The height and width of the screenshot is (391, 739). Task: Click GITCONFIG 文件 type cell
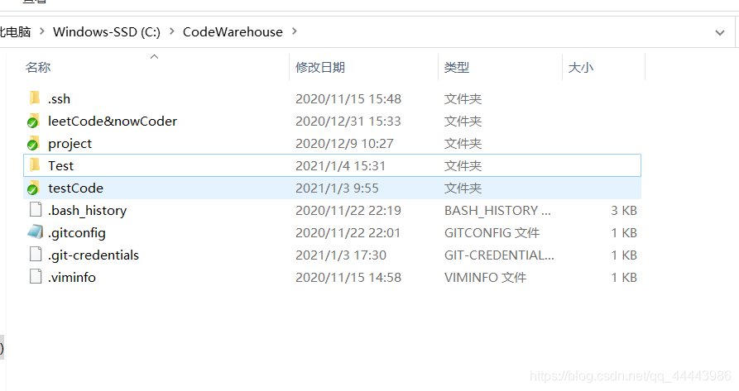point(492,233)
